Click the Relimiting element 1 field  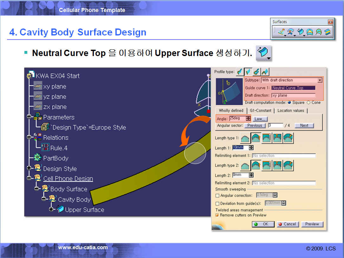tap(284, 156)
